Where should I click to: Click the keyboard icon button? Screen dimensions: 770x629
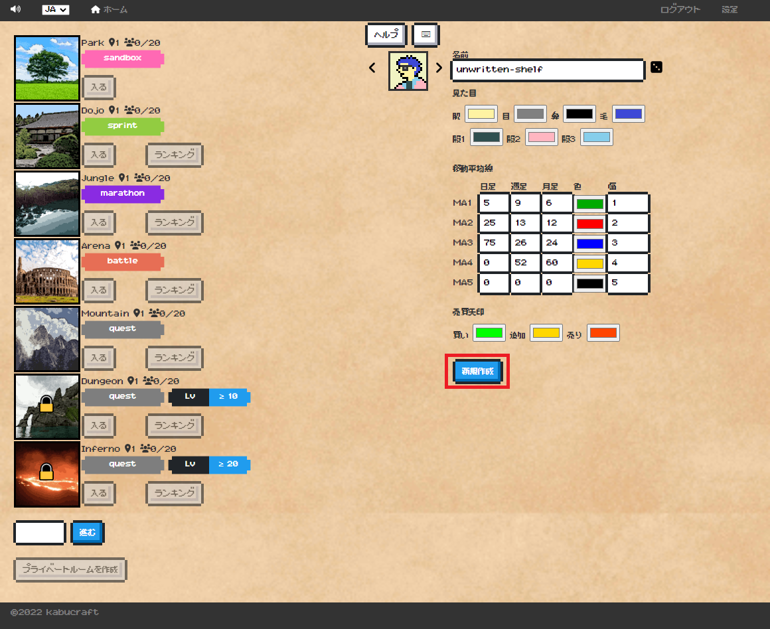tap(425, 34)
